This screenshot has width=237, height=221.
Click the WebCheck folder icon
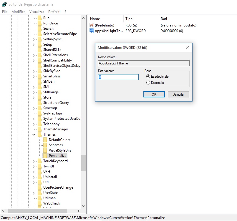(x=40, y=203)
